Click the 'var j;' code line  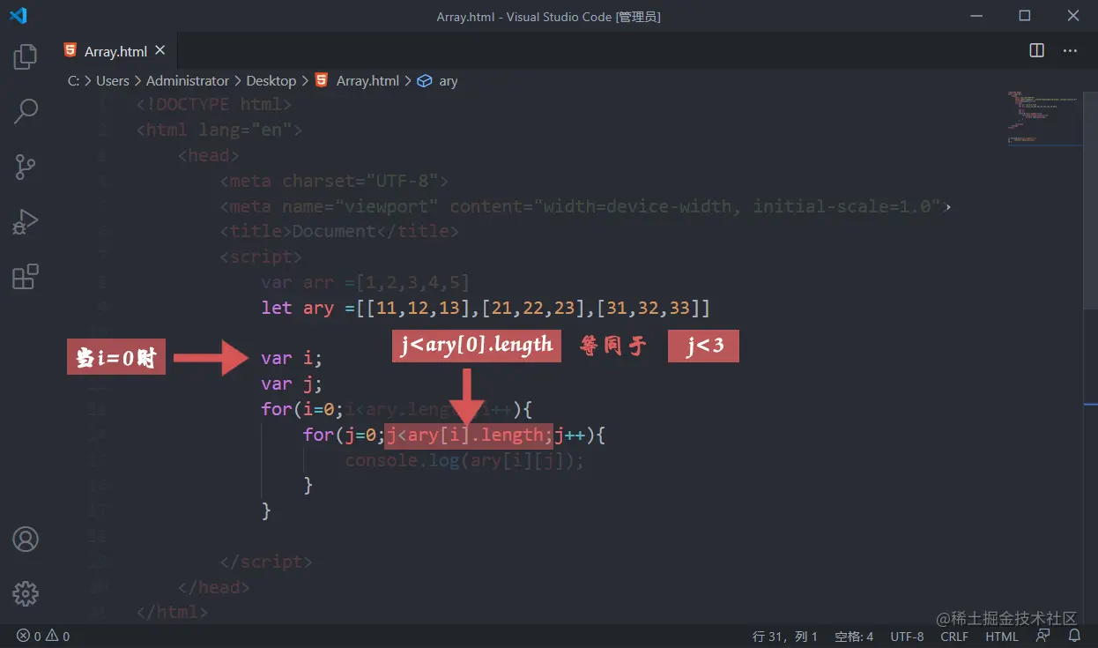(292, 384)
